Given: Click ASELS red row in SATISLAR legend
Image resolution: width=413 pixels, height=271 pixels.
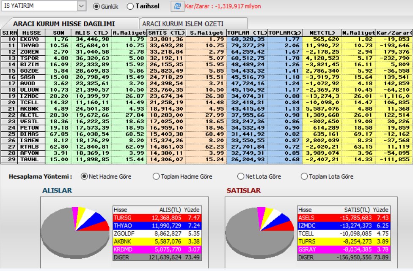Looking at the screenshot, I should click(x=344, y=218).
